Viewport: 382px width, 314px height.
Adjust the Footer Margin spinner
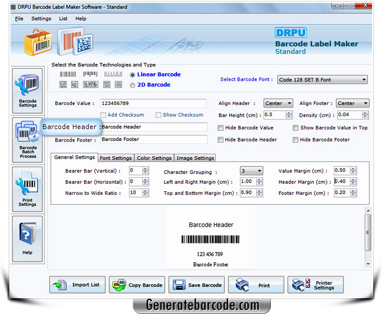pyautogui.click(x=353, y=193)
